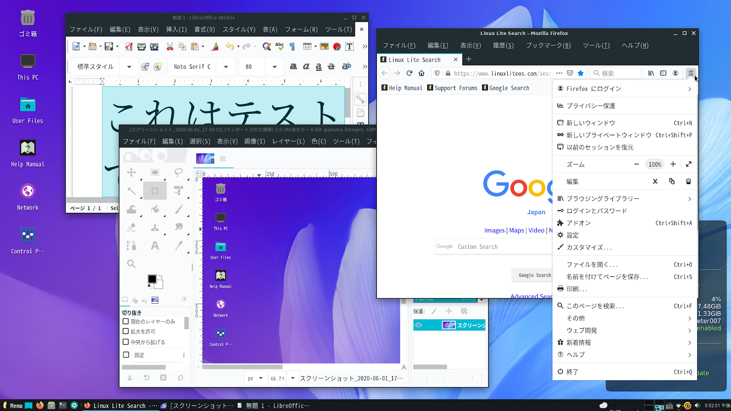Image resolution: width=731 pixels, height=411 pixels.
Task: Click Insert Chart icon in Writer
Action: [337, 47]
